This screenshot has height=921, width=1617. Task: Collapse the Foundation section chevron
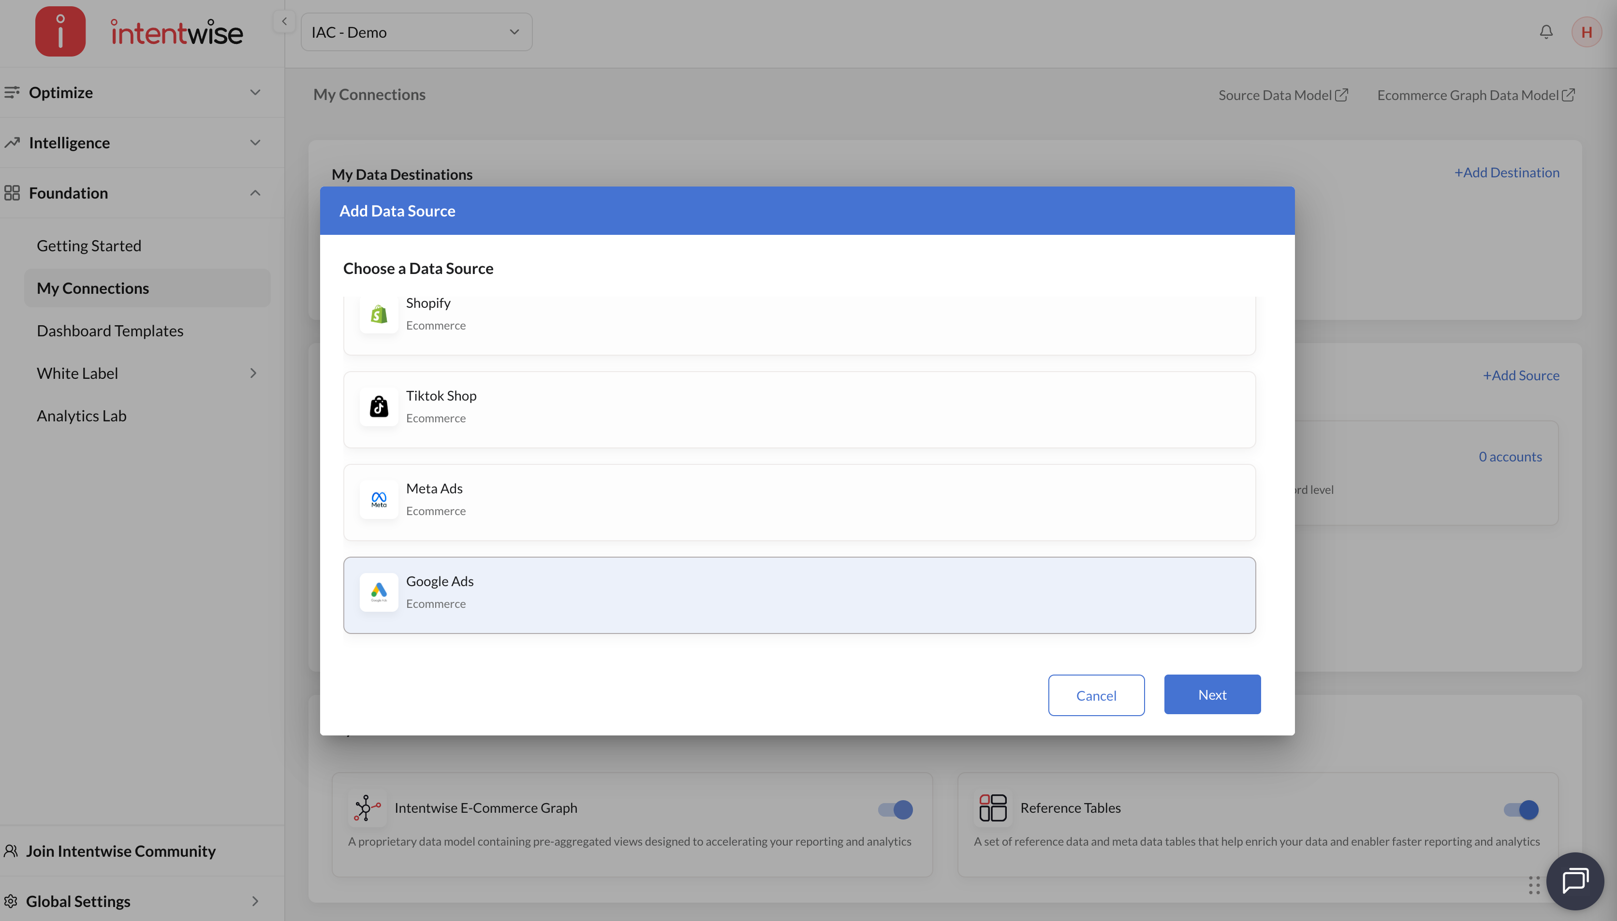coord(255,193)
